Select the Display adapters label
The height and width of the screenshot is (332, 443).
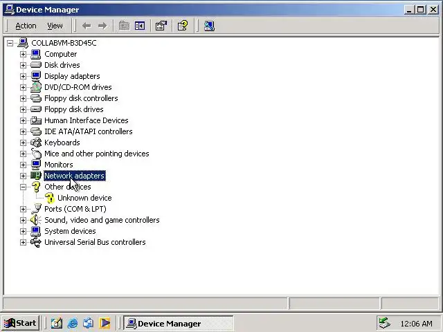point(72,76)
